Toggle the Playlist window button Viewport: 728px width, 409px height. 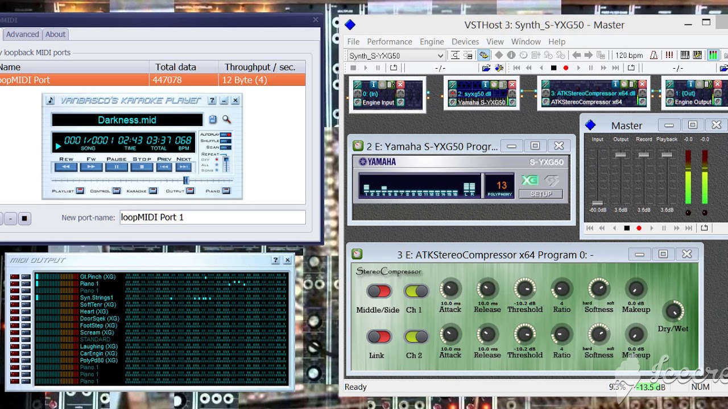pos(80,191)
